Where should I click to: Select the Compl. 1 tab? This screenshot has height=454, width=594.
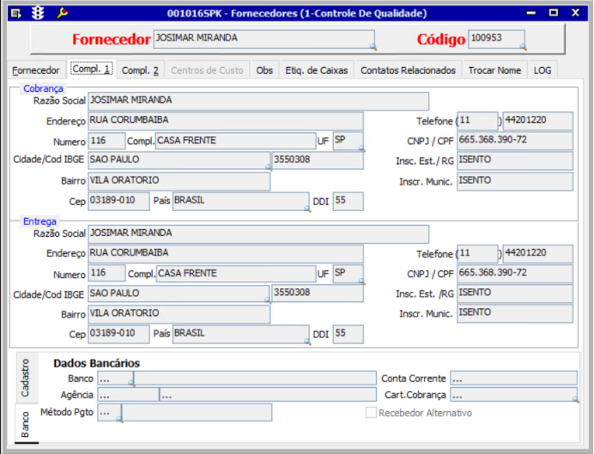coord(91,70)
